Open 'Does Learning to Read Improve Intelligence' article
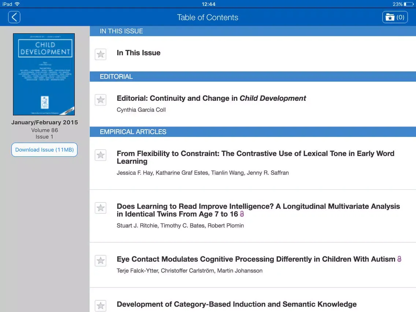Screen dimensions: 416x312 258,210
